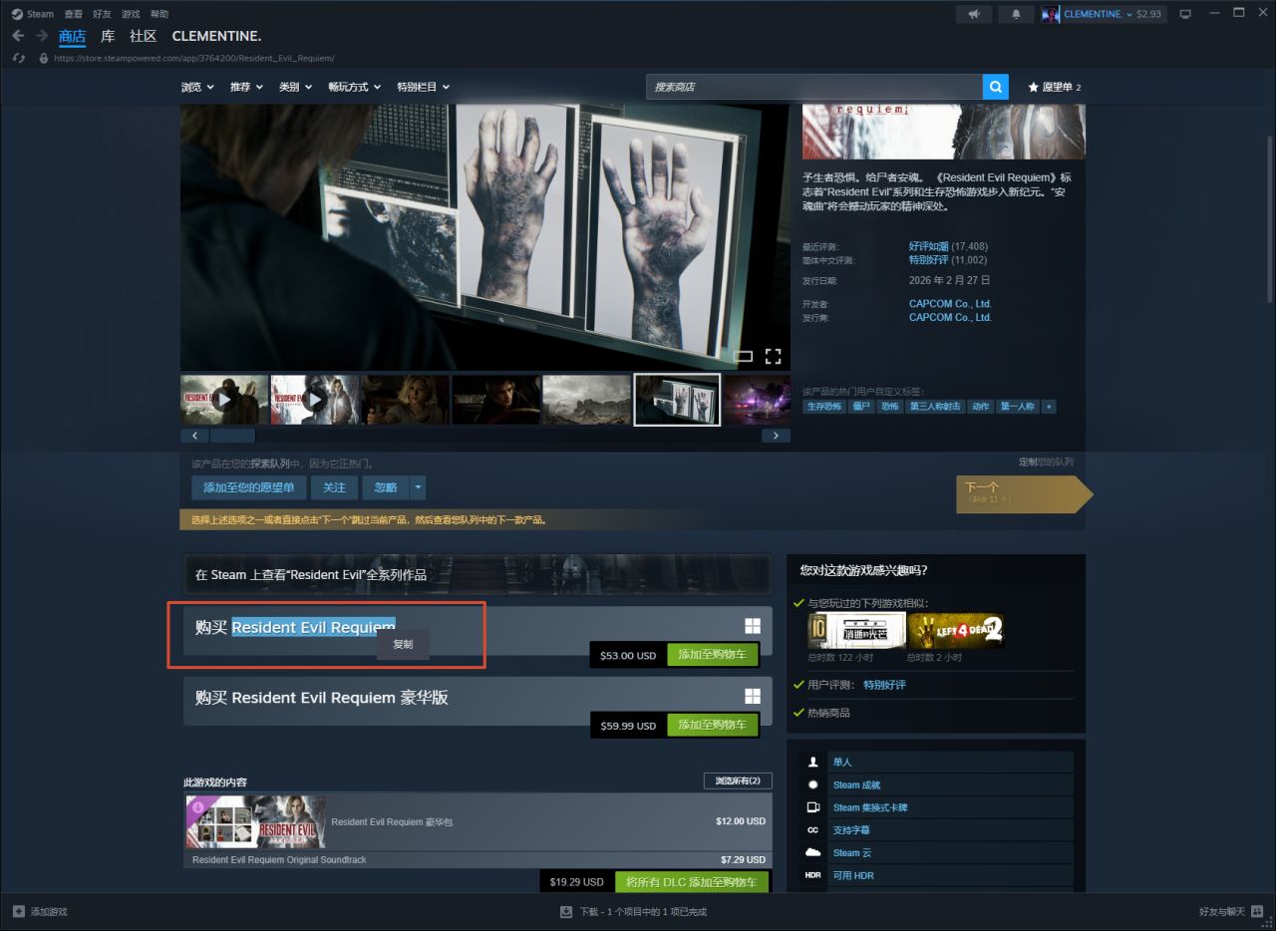The image size is (1276, 931).
Task: Click the + button after the tags
Action: [x=1049, y=407]
